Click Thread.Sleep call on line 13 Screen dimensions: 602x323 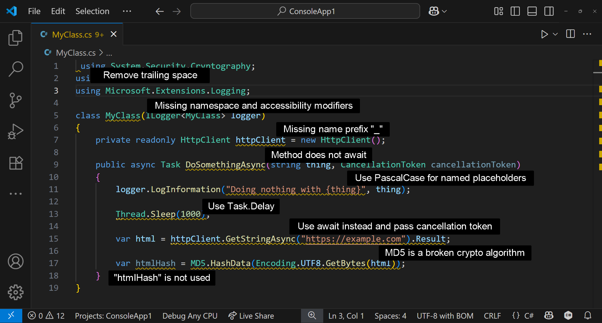point(161,214)
